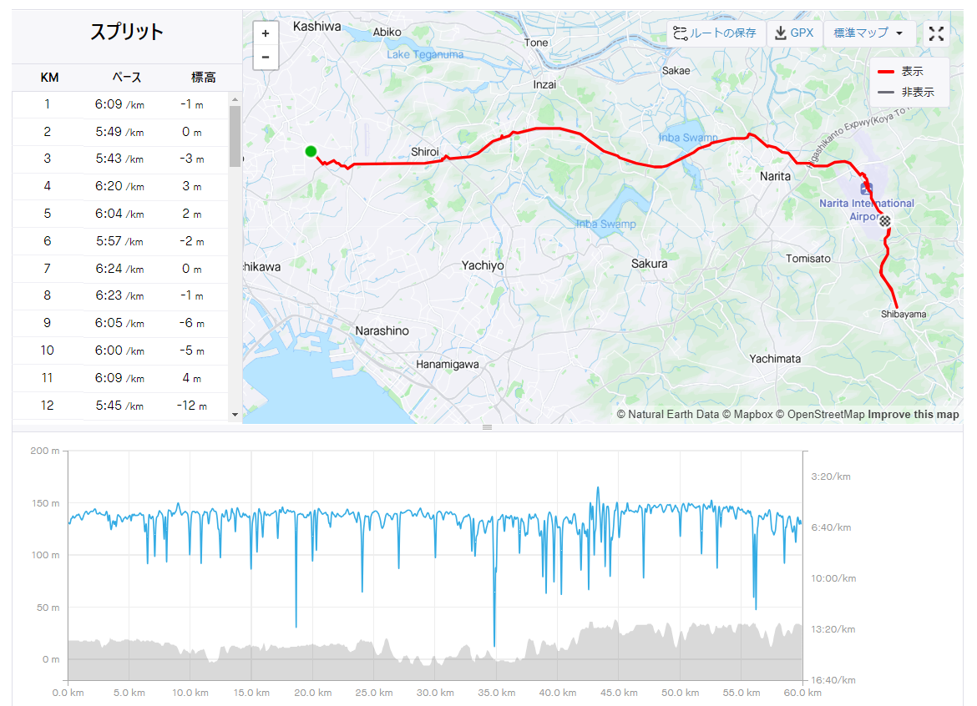Zoom in on the map
The image size is (977, 706).
(266, 33)
